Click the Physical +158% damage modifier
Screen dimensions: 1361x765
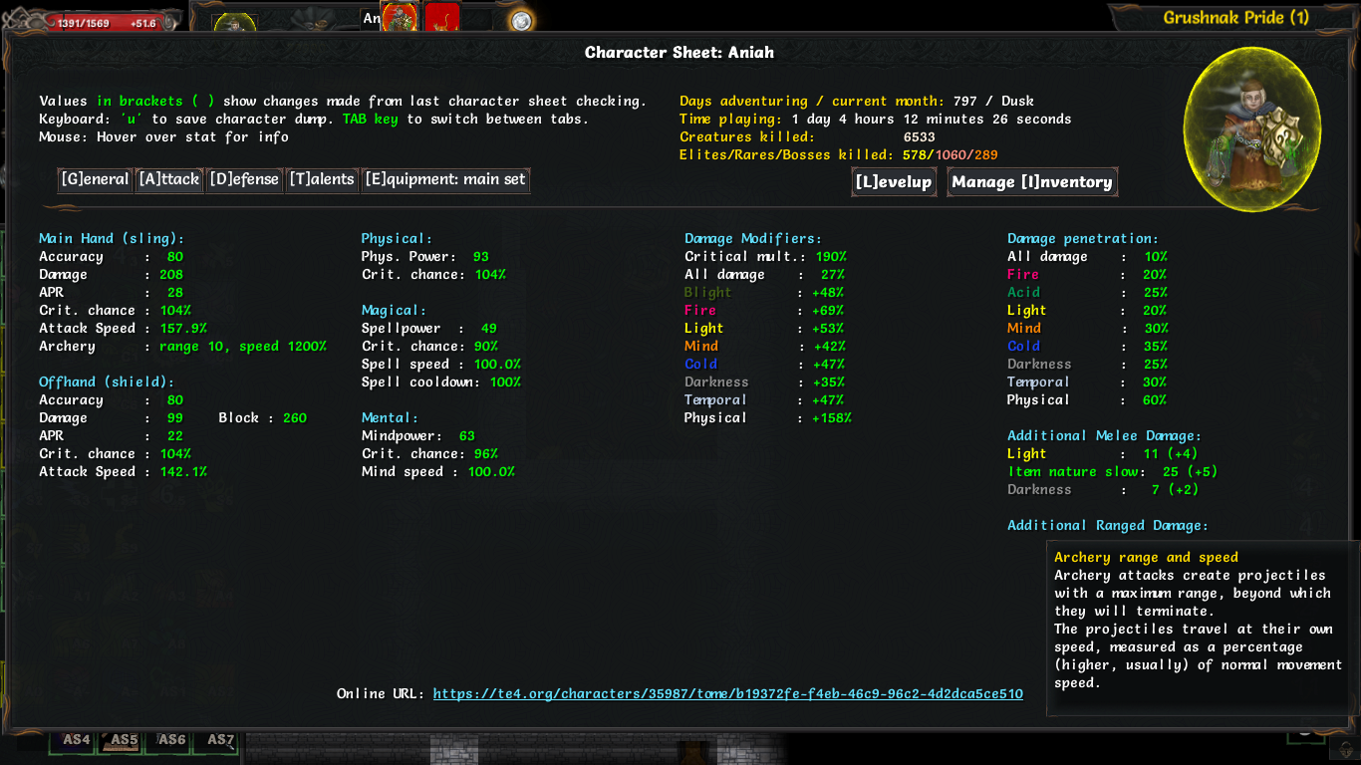(x=768, y=417)
